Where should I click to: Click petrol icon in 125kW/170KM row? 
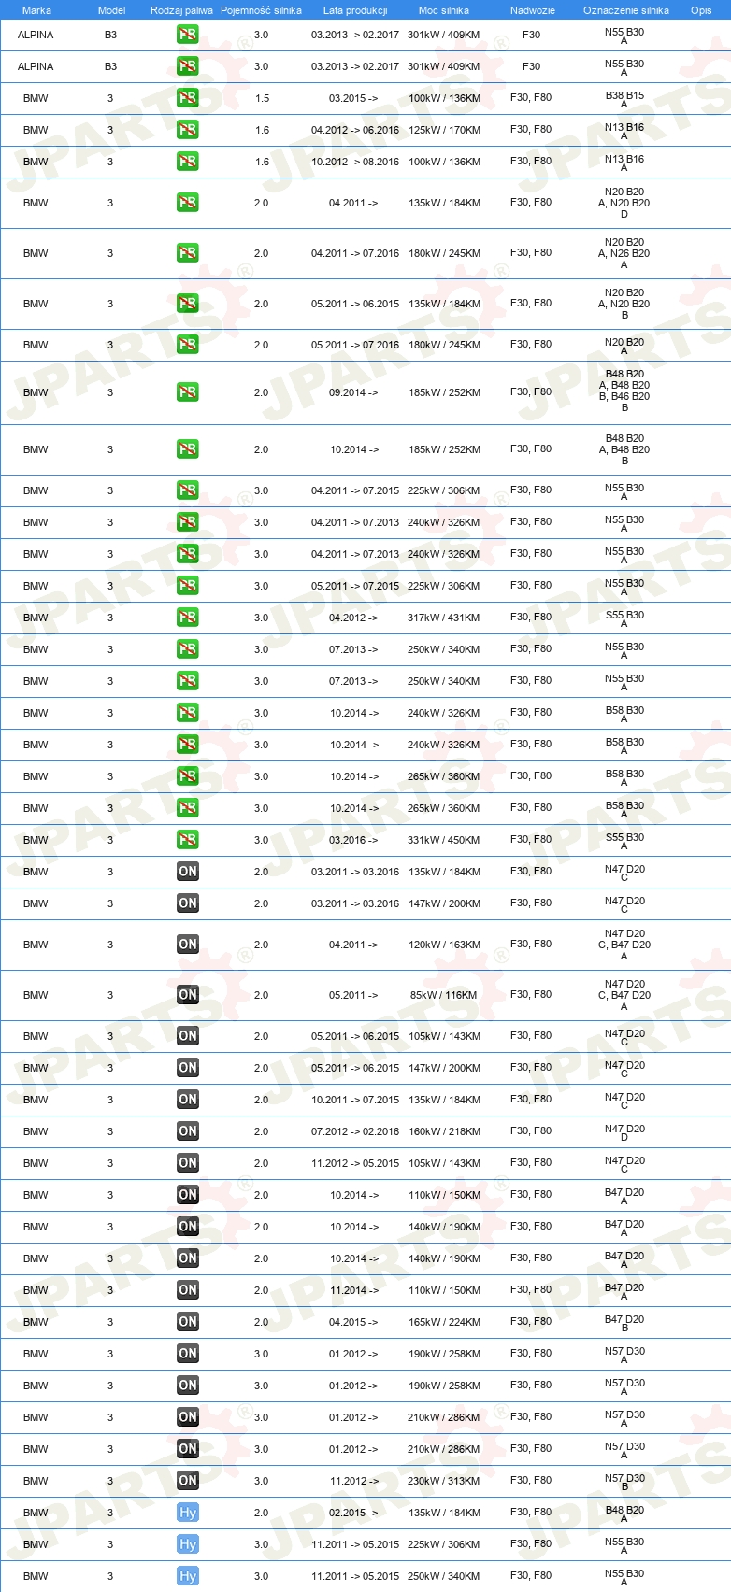188,130
